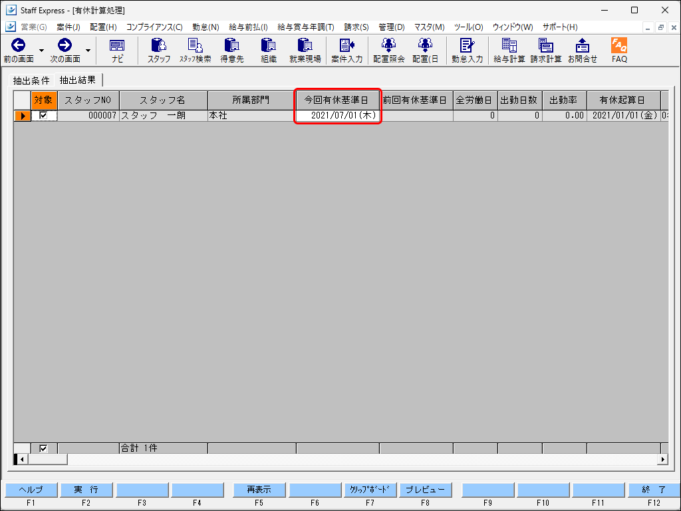Click staff name cell スタッフ 一朗
681x511 pixels.
[x=164, y=116]
